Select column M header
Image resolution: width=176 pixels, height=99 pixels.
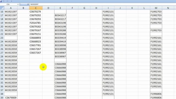click(x=156, y=8)
